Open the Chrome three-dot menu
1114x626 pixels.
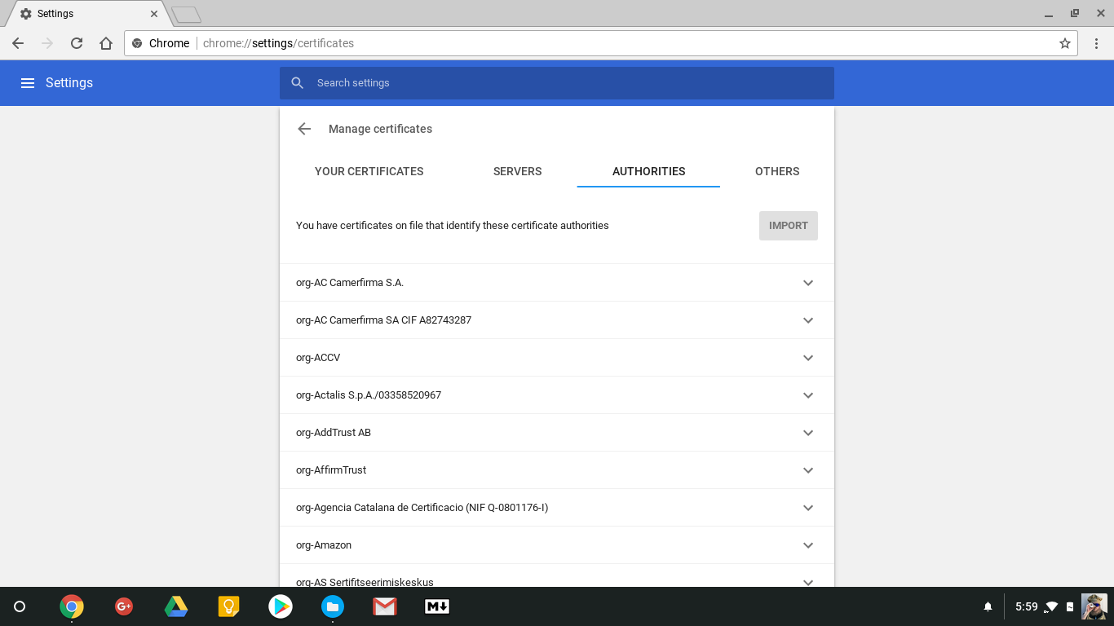[x=1097, y=43]
